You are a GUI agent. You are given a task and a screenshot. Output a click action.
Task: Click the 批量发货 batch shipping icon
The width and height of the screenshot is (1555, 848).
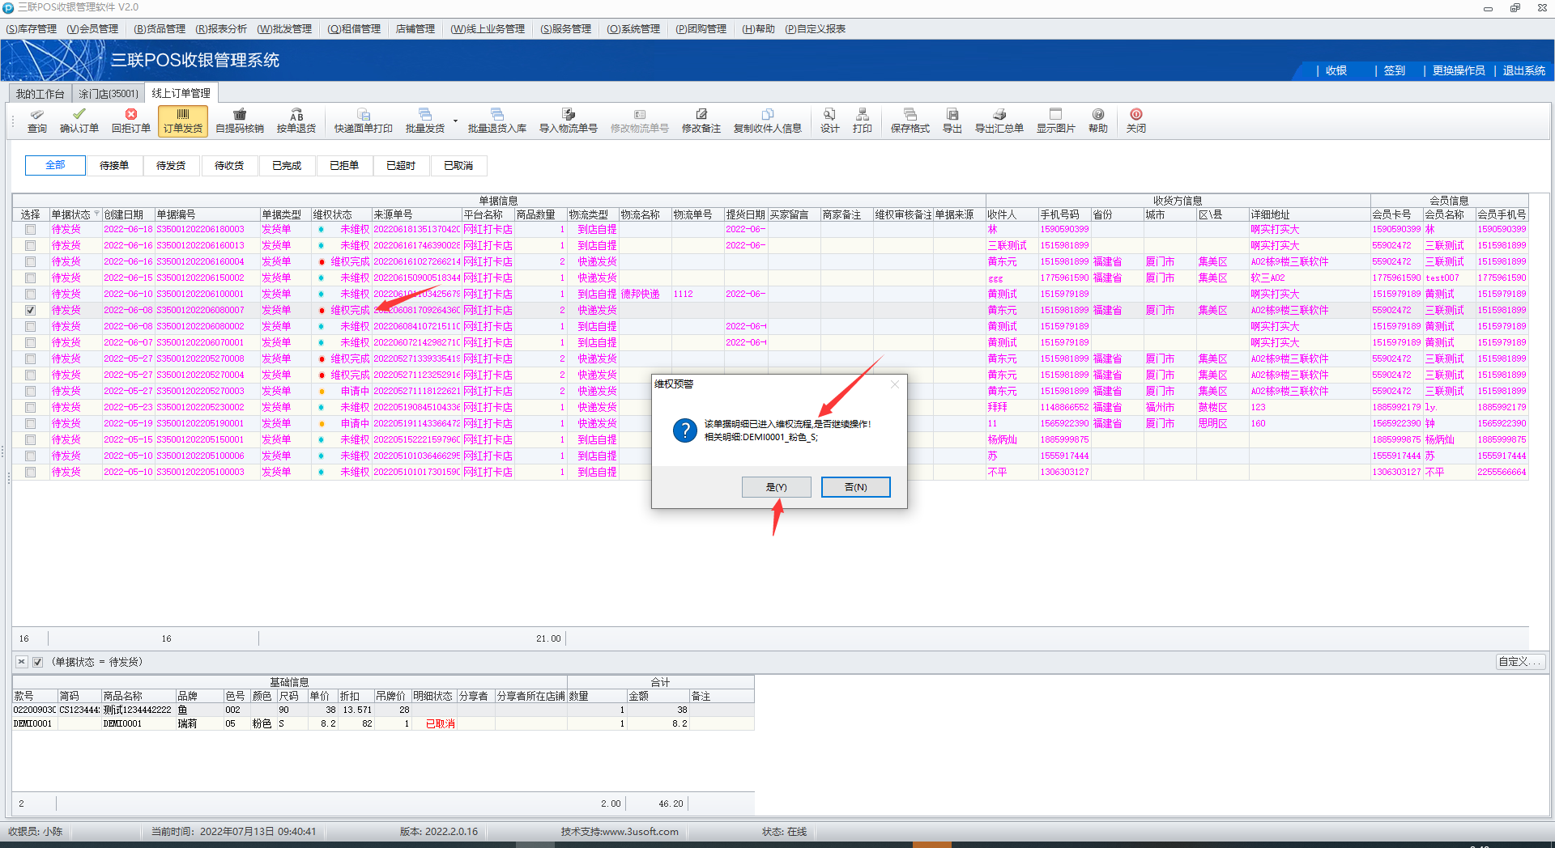coord(425,121)
